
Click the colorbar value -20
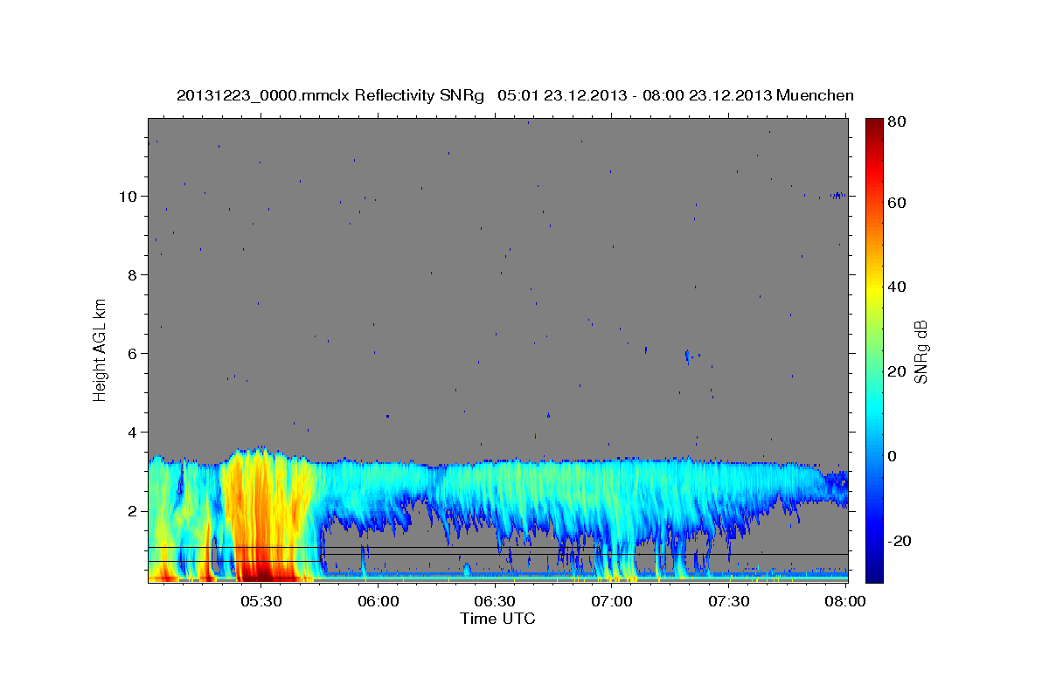pyautogui.click(x=899, y=541)
